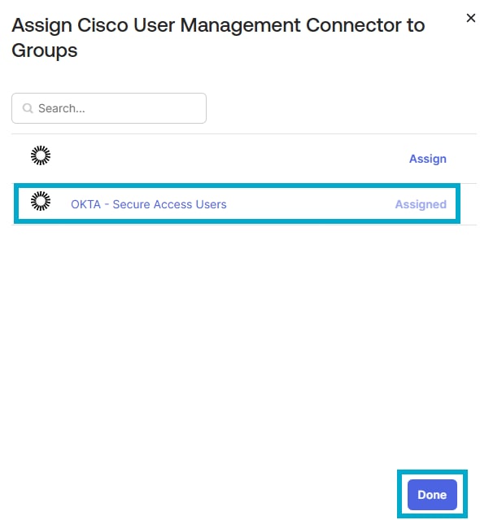Assign the unnamed first group
The width and height of the screenshot is (480, 520).
[x=428, y=159]
